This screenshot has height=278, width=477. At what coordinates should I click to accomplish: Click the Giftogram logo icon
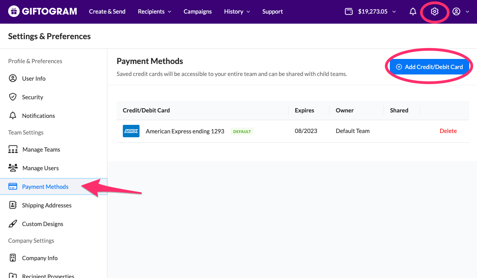pos(14,12)
